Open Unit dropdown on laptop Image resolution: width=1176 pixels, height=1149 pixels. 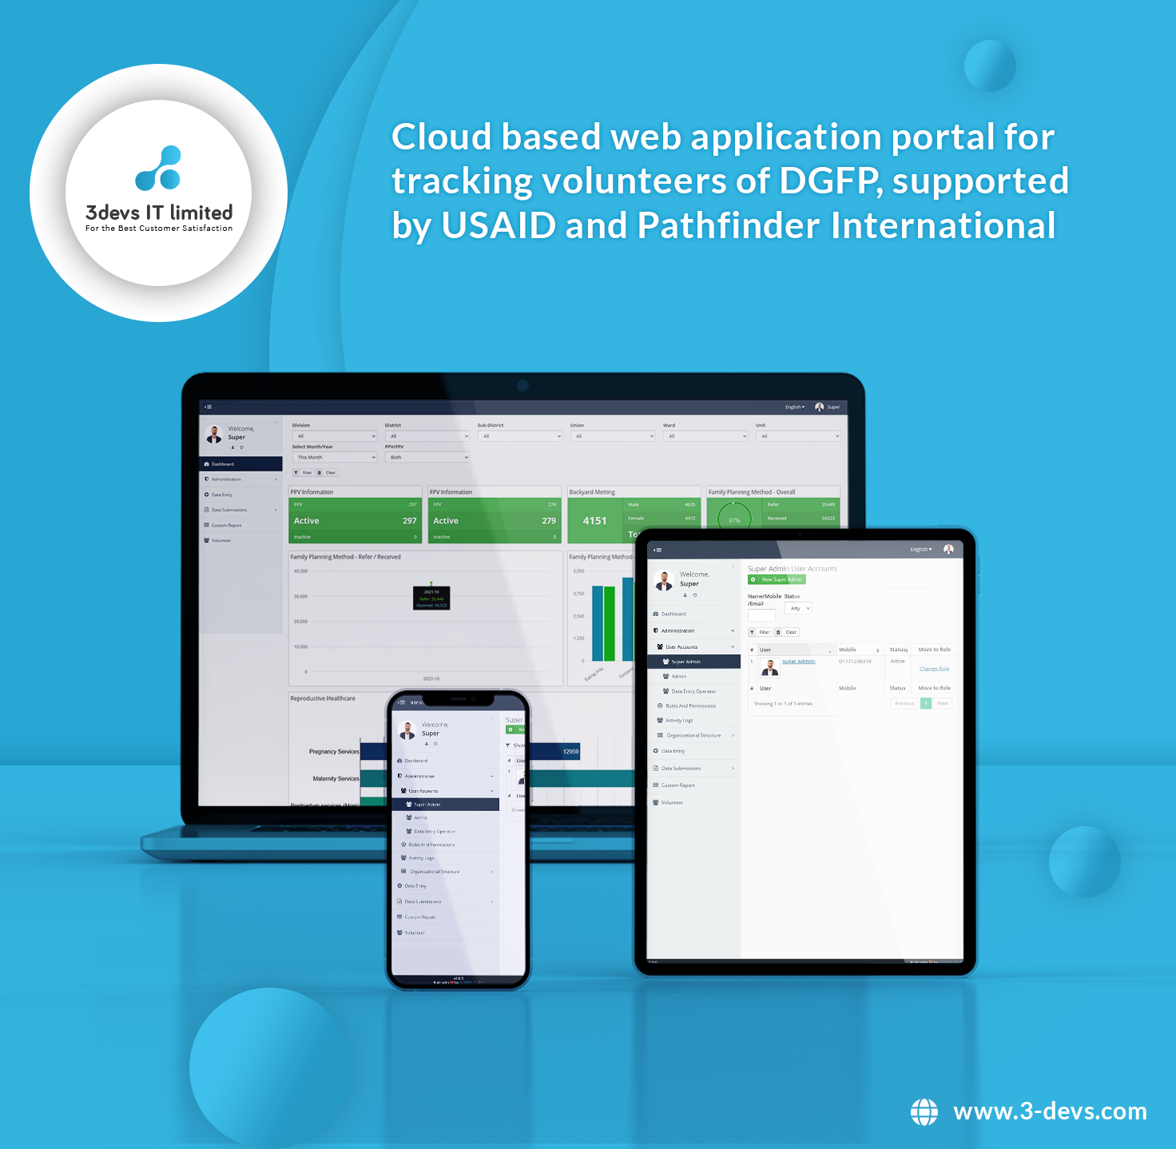pos(798,436)
